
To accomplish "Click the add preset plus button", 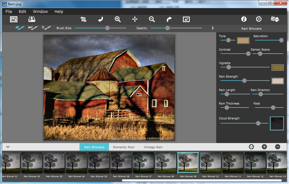I will pyautogui.click(x=264, y=147).
